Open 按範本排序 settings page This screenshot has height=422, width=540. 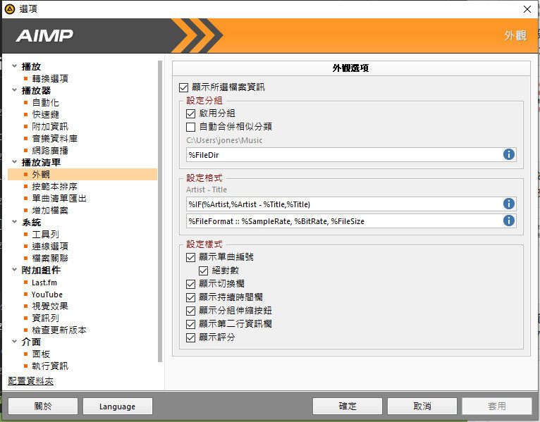pyautogui.click(x=54, y=186)
